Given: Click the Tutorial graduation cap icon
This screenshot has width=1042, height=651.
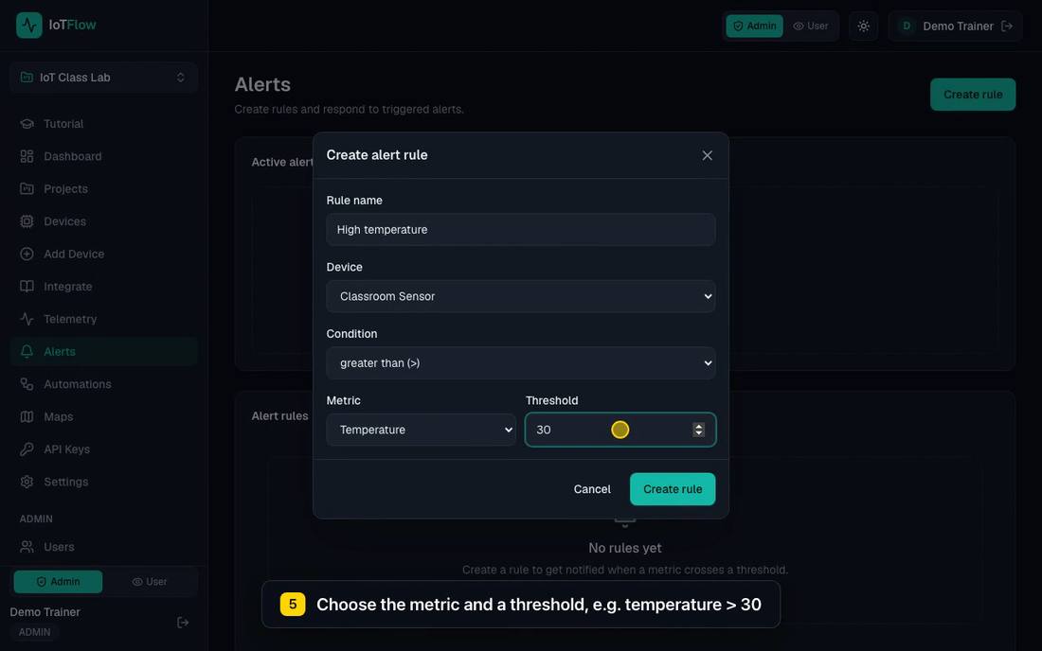Looking at the screenshot, I should (27, 124).
